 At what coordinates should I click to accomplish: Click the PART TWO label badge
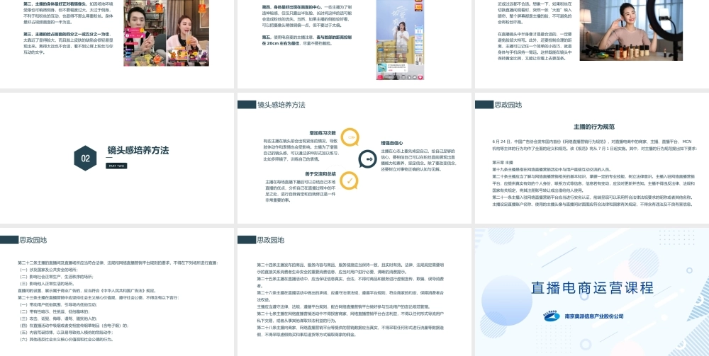(x=116, y=165)
